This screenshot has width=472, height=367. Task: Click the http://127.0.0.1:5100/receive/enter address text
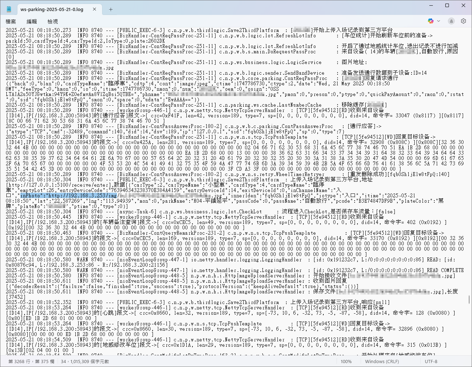59,185
